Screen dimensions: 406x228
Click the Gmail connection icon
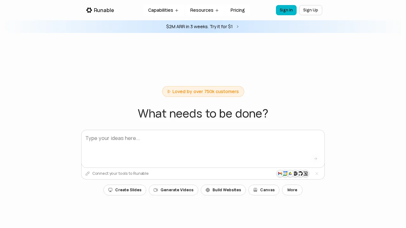point(280,174)
